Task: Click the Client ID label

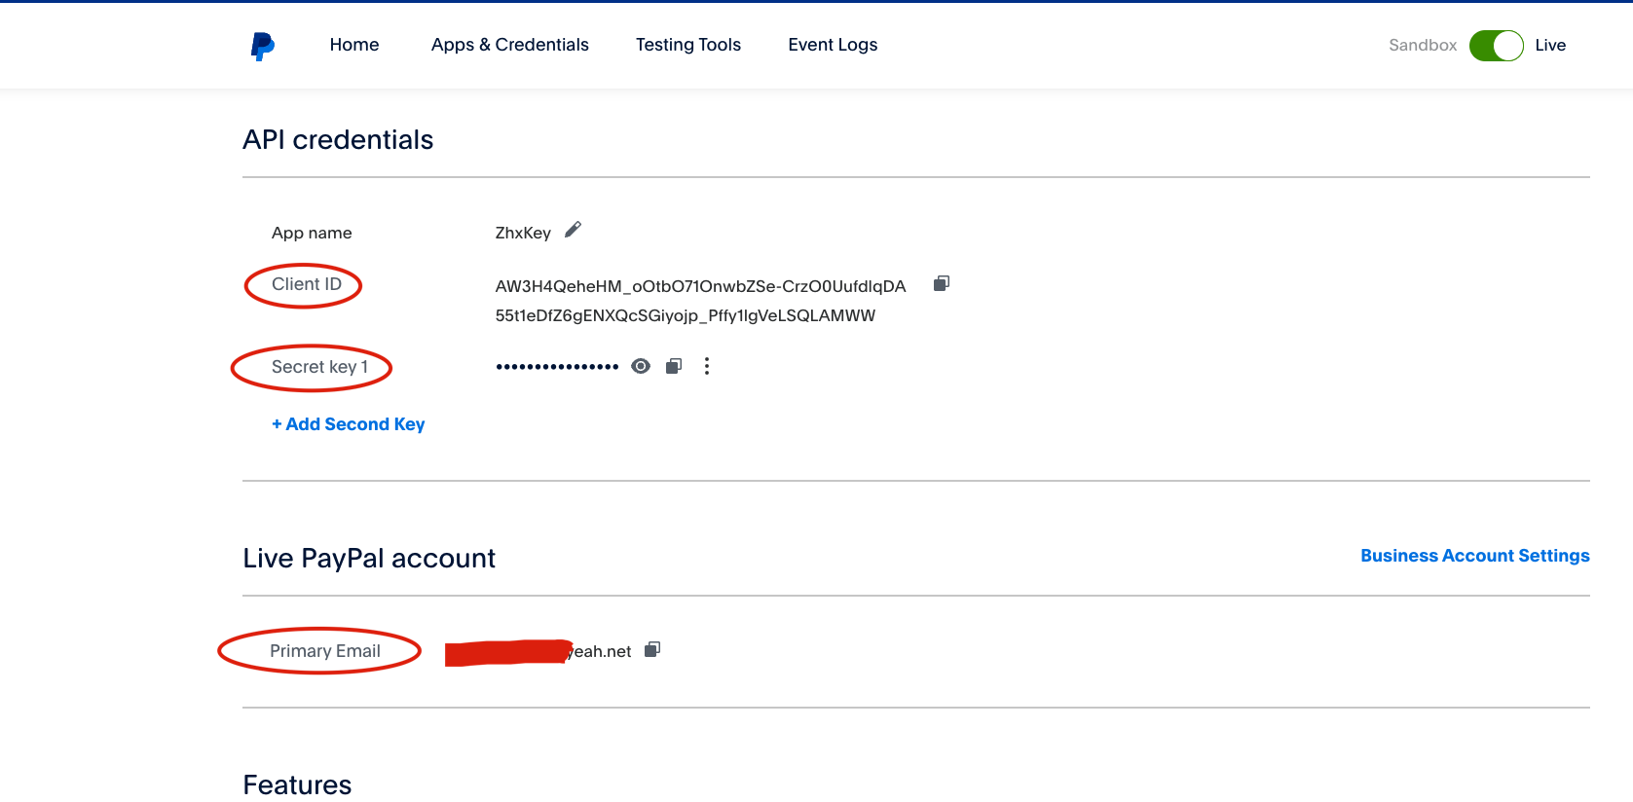Action: [307, 284]
